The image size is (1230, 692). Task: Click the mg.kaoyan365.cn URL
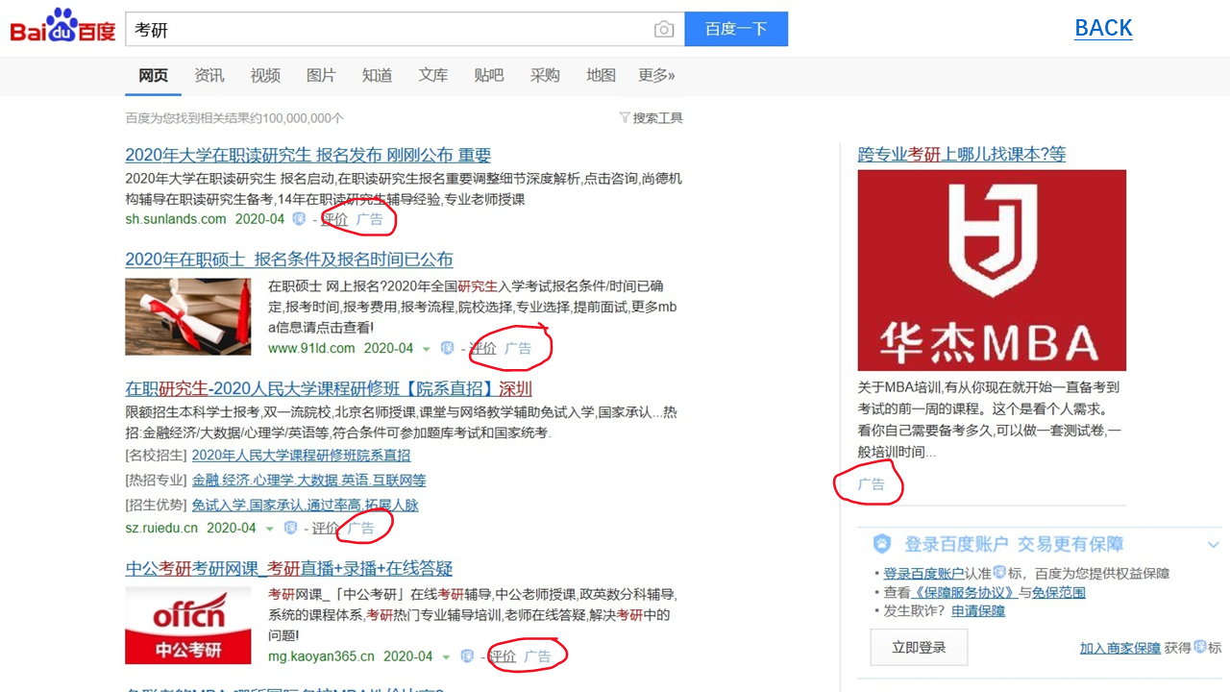(x=321, y=656)
